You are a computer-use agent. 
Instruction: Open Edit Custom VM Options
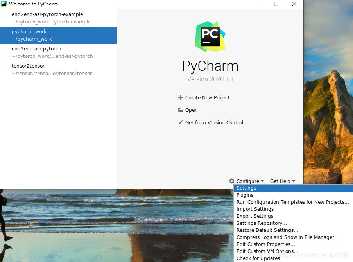[293, 251]
